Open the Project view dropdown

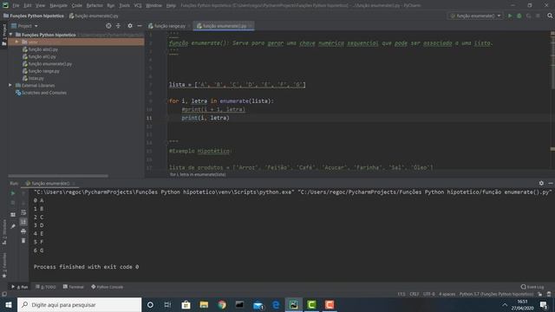24,26
